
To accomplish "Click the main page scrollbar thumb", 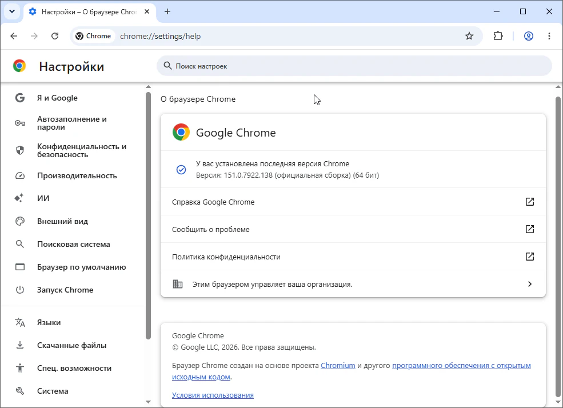I will tap(558, 247).
